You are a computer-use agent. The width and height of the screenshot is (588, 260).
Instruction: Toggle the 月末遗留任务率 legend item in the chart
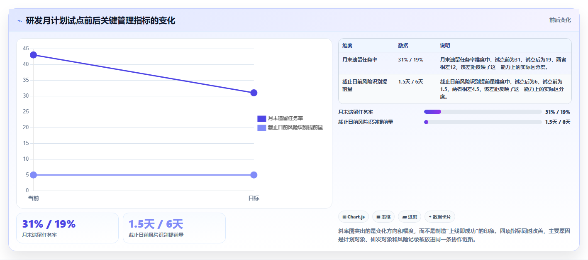pos(280,118)
